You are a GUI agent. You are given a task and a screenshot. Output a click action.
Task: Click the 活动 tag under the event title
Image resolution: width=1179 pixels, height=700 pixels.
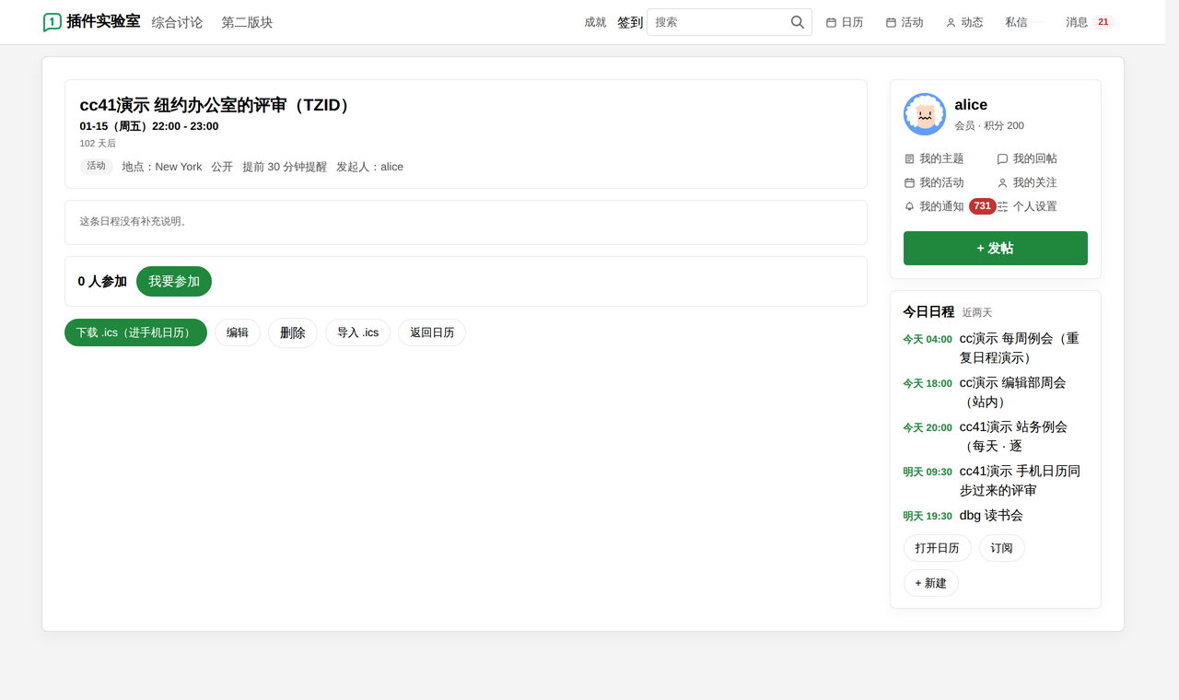tap(97, 167)
